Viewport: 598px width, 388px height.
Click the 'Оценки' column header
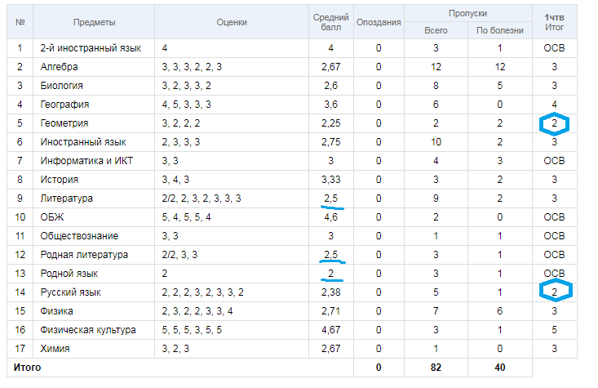(x=232, y=22)
